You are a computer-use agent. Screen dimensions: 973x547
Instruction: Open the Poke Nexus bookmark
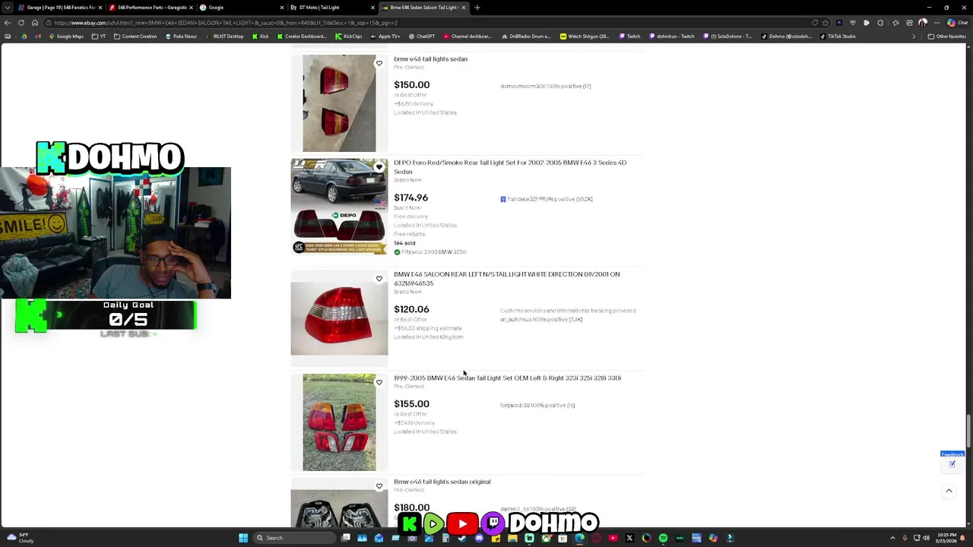(x=181, y=36)
